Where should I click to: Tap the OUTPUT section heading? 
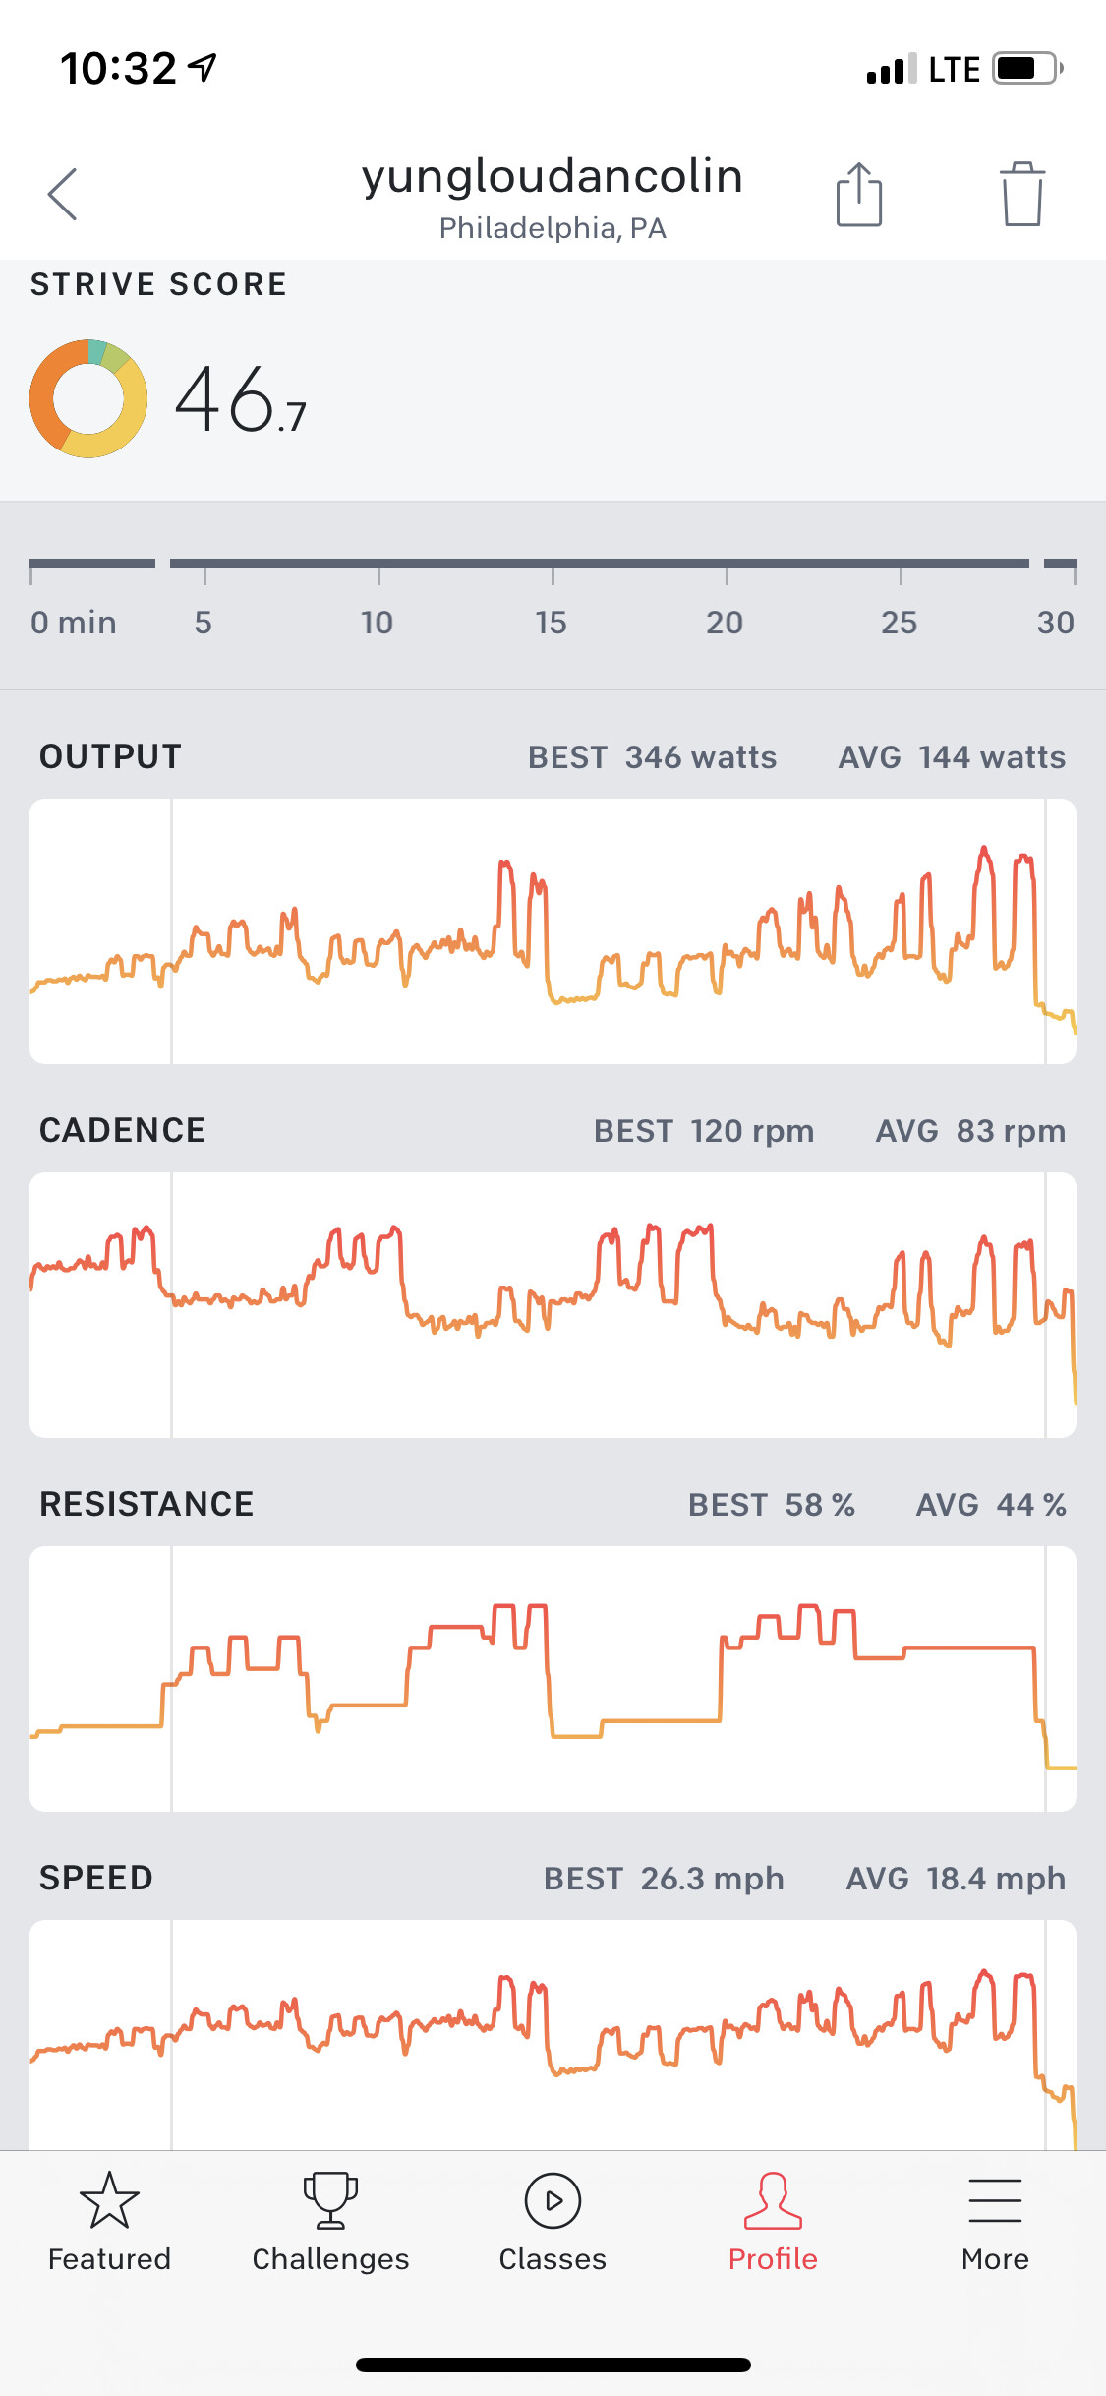110,756
